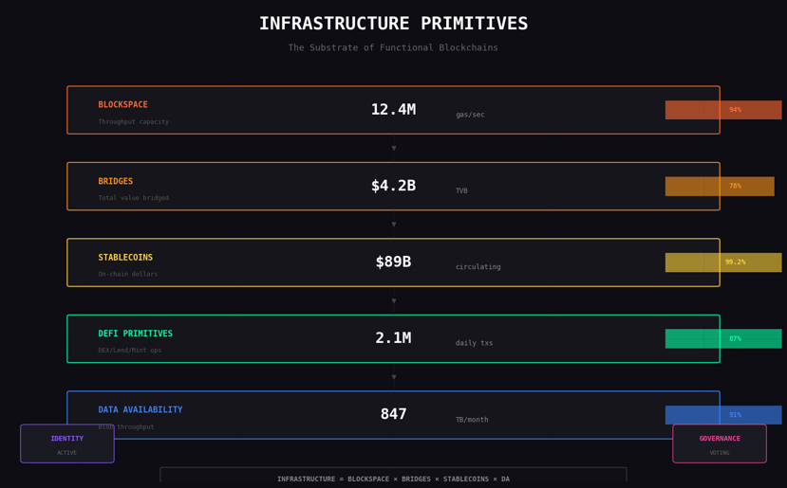Click the Bridges 78% progress bar
787x488 pixels.
click(719, 187)
